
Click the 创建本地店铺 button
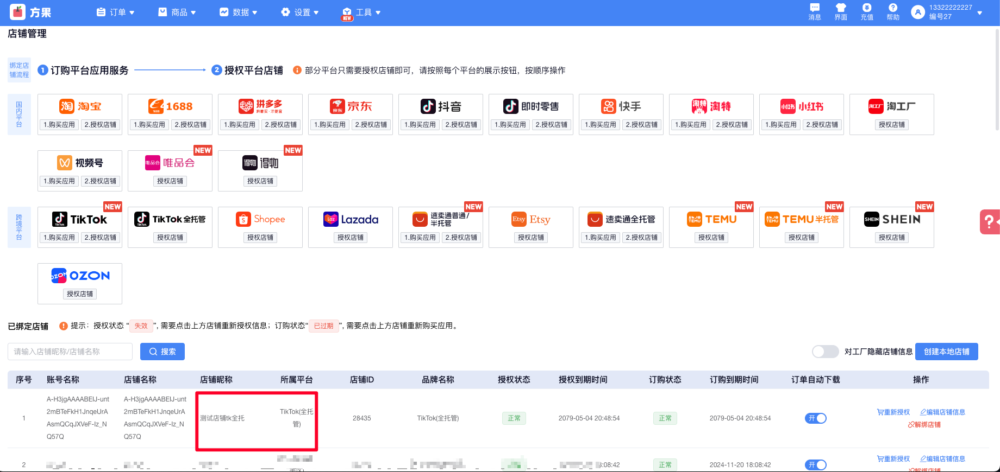click(946, 352)
